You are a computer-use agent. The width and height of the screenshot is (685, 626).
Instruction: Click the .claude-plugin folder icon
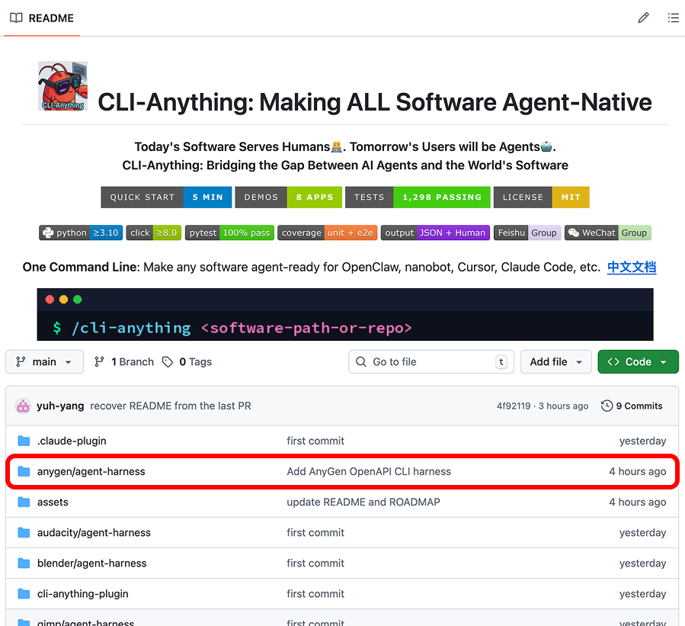point(24,441)
